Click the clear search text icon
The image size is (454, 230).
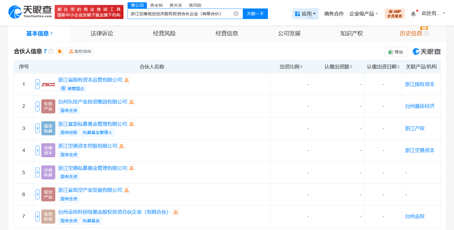[x=236, y=14]
